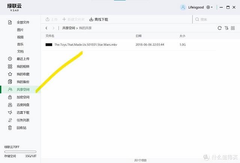240x163 pixels.
Task: Open the sort order menu
Action: pos(226,28)
